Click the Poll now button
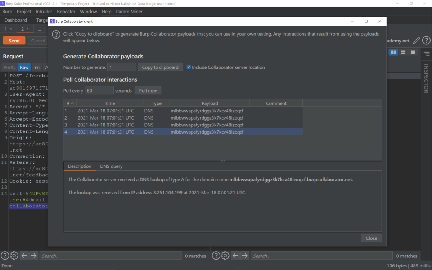Viewport: 432px width, 270px height. (x=148, y=90)
